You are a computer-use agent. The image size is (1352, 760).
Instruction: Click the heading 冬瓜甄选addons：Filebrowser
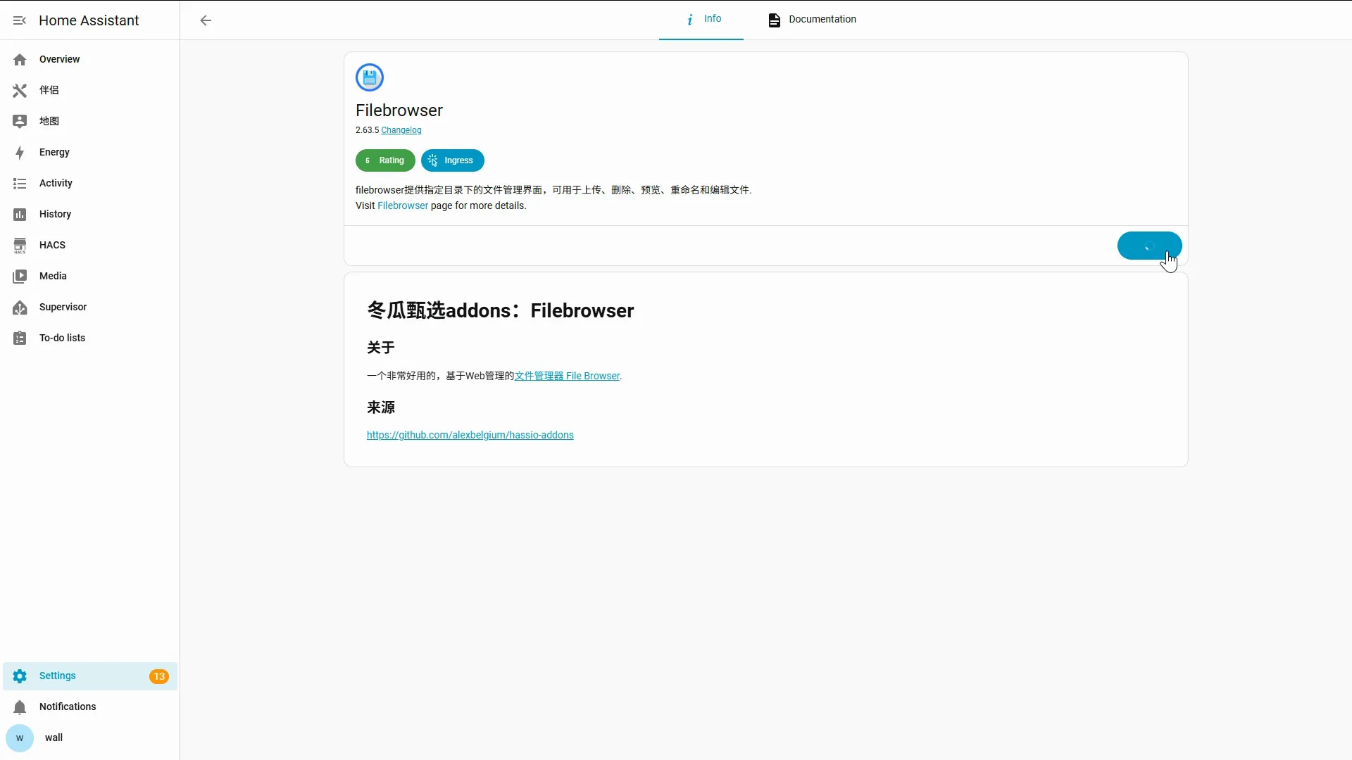(501, 310)
